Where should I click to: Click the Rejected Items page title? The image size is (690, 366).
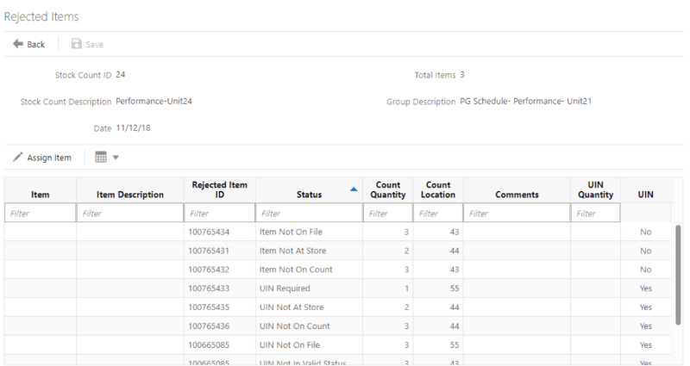[x=41, y=16]
